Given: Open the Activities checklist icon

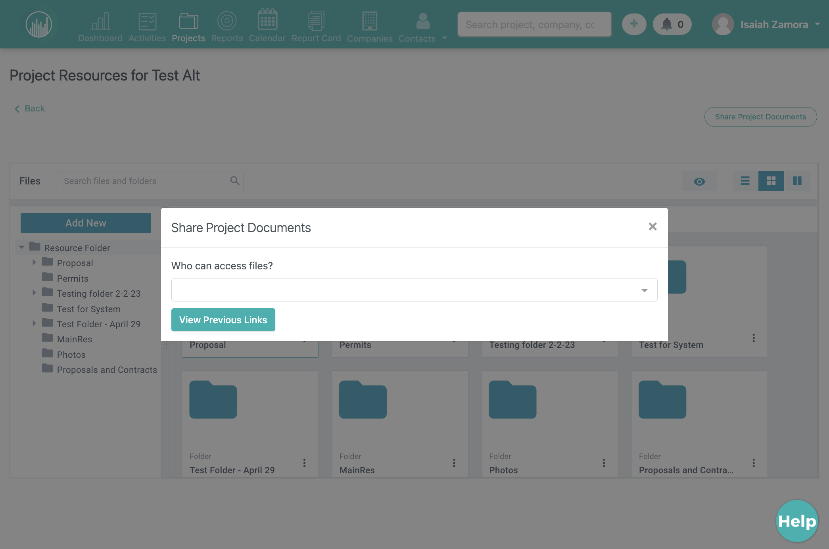Looking at the screenshot, I should click(147, 21).
